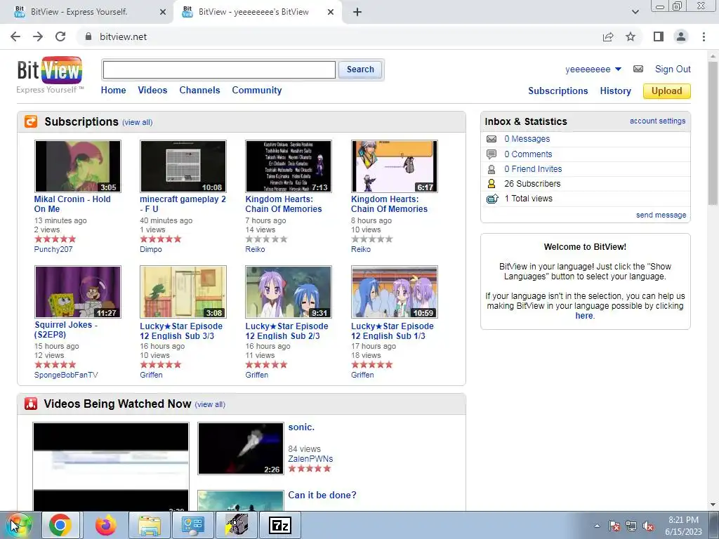Screen dimensions: 719x539
Task: Click the send message link
Action: [661, 215]
